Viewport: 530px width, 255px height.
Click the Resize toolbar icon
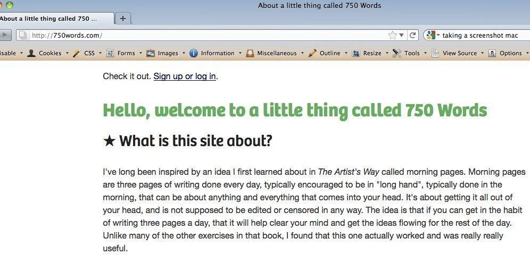click(x=356, y=53)
